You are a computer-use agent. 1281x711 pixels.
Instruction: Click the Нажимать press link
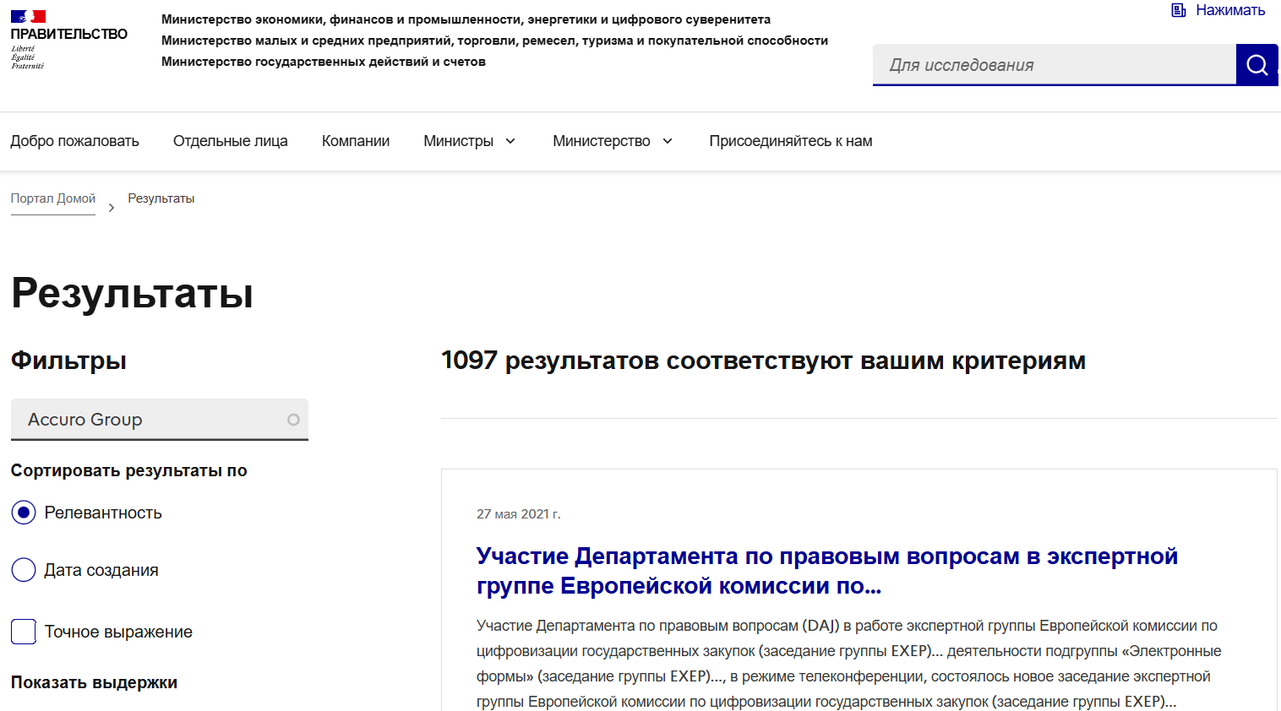(1229, 11)
